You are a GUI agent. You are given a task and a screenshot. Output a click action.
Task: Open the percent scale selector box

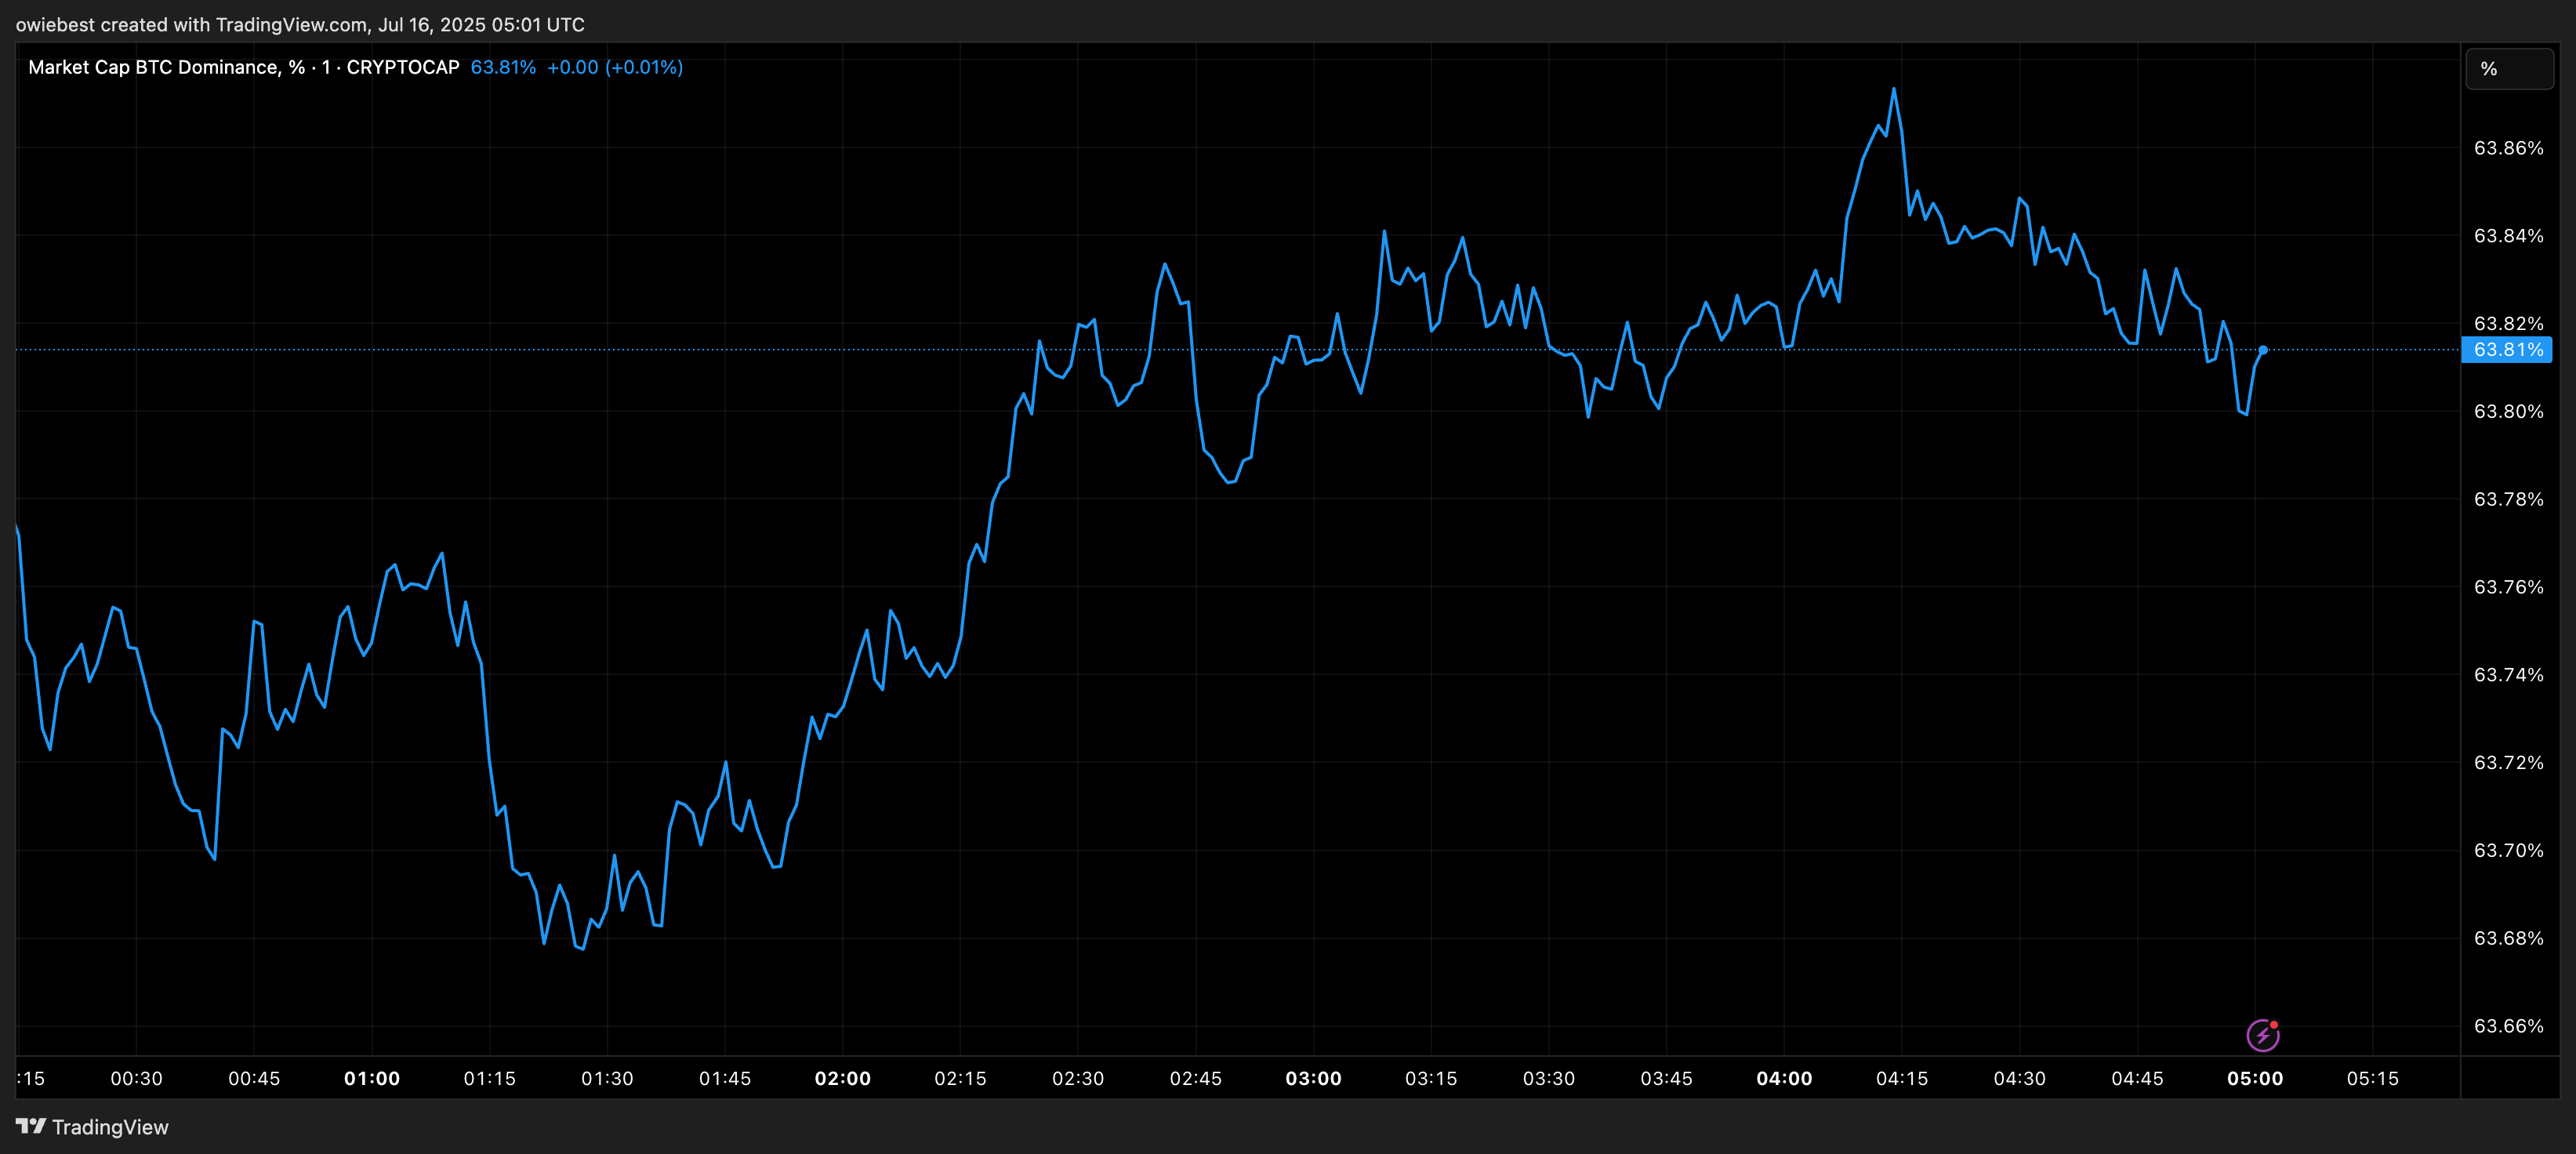point(2509,69)
